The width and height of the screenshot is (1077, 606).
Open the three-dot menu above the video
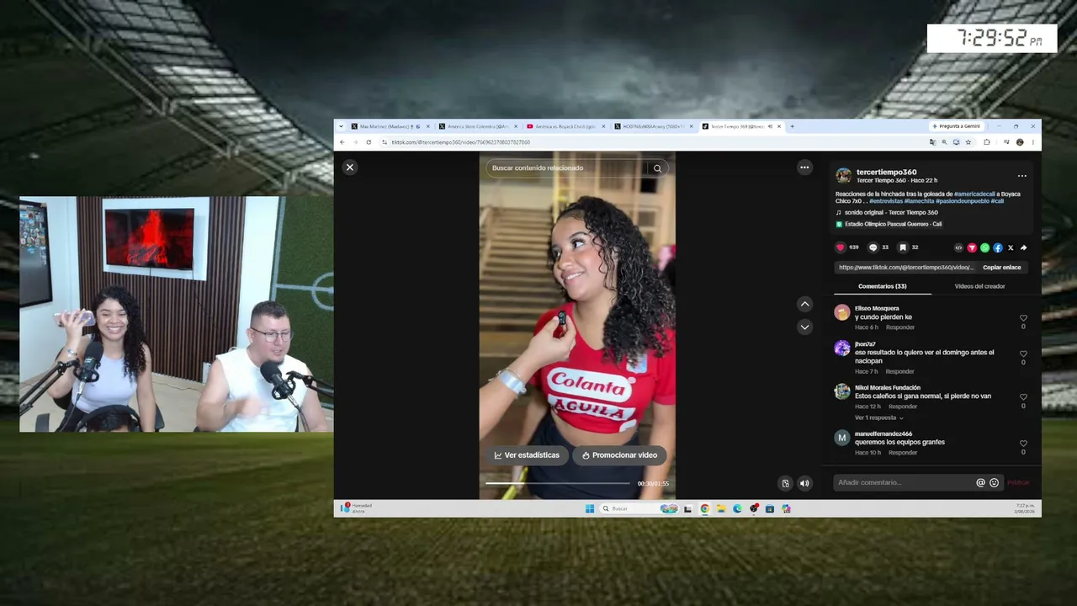804,167
